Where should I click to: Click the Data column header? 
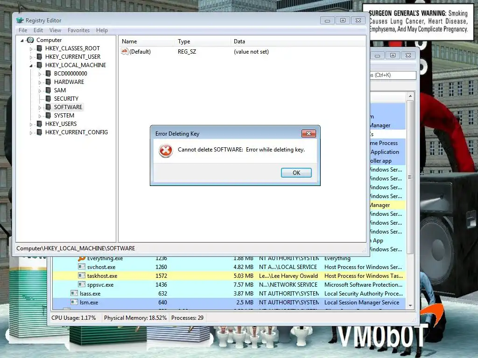tap(298, 41)
